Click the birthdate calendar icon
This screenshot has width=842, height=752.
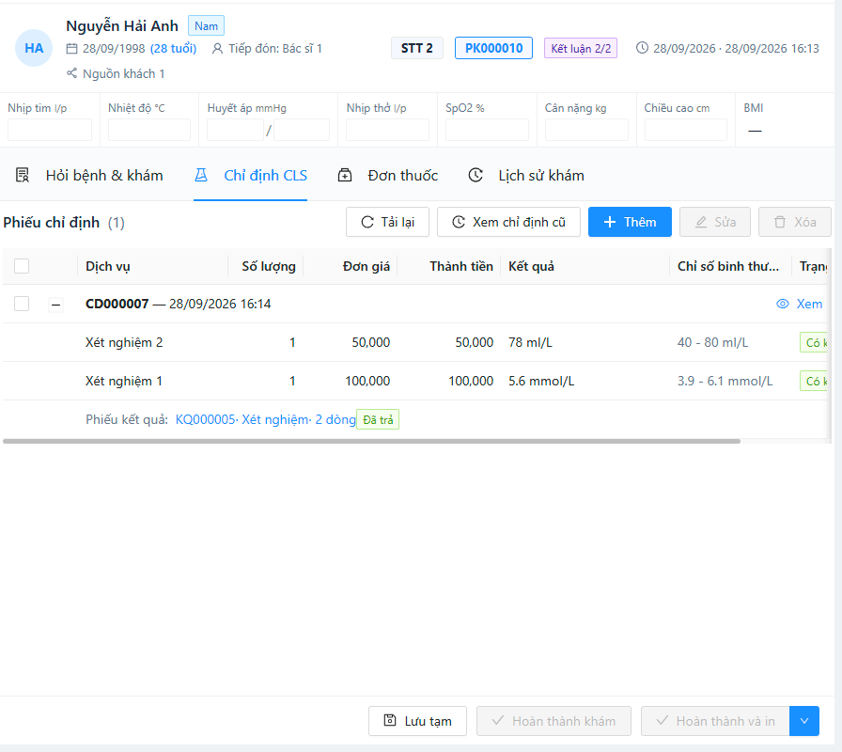72,49
